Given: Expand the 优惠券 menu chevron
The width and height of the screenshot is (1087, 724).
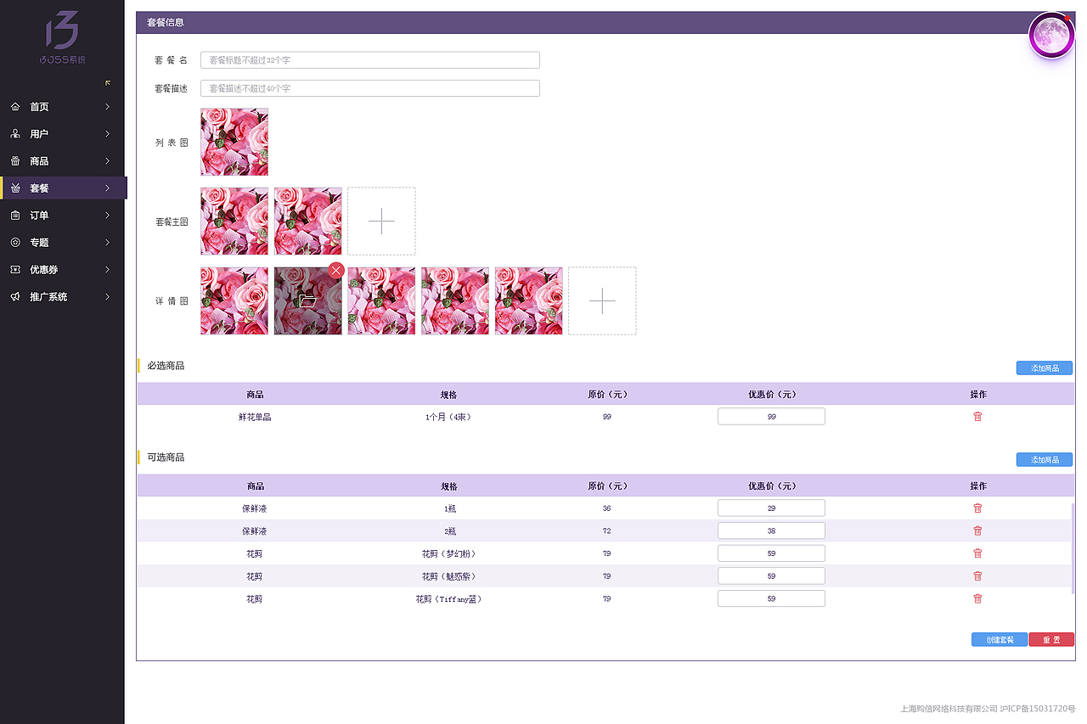Looking at the screenshot, I should click(107, 270).
